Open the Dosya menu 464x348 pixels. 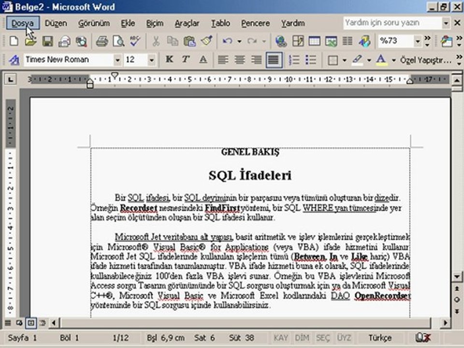coord(23,23)
